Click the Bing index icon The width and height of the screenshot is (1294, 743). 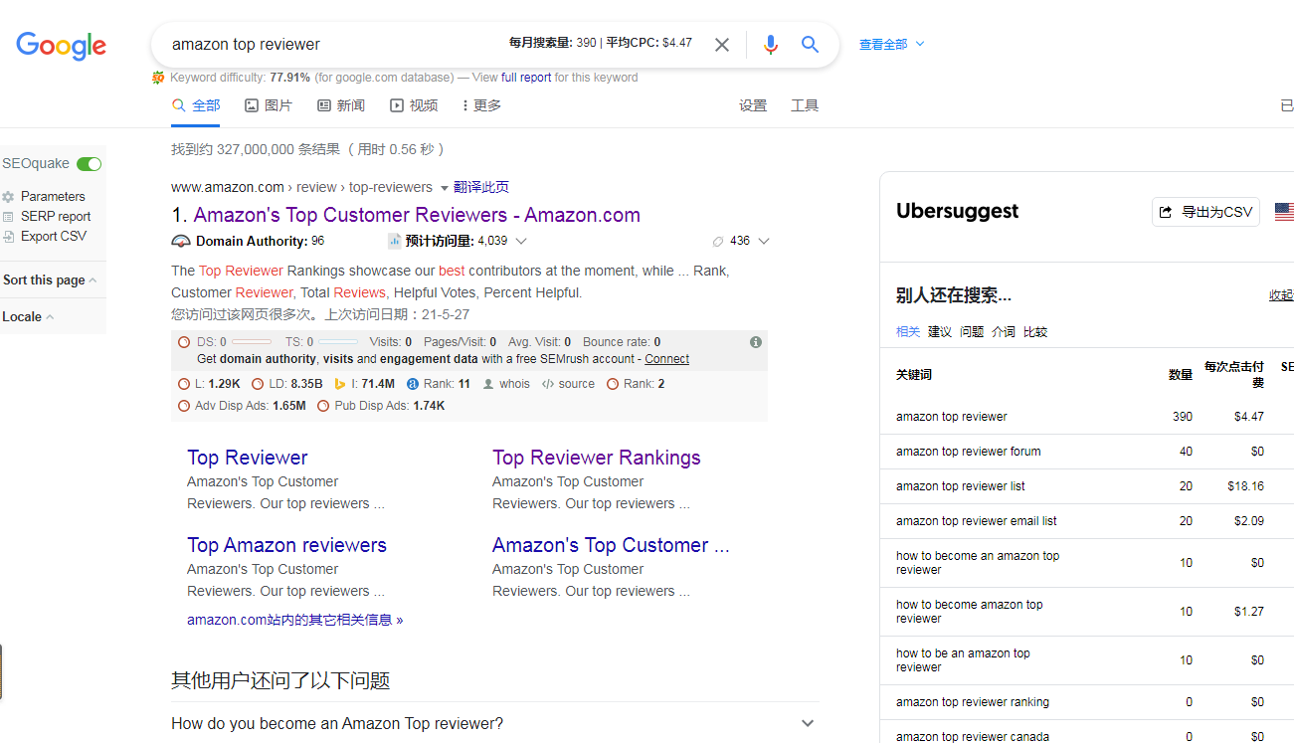[340, 384]
